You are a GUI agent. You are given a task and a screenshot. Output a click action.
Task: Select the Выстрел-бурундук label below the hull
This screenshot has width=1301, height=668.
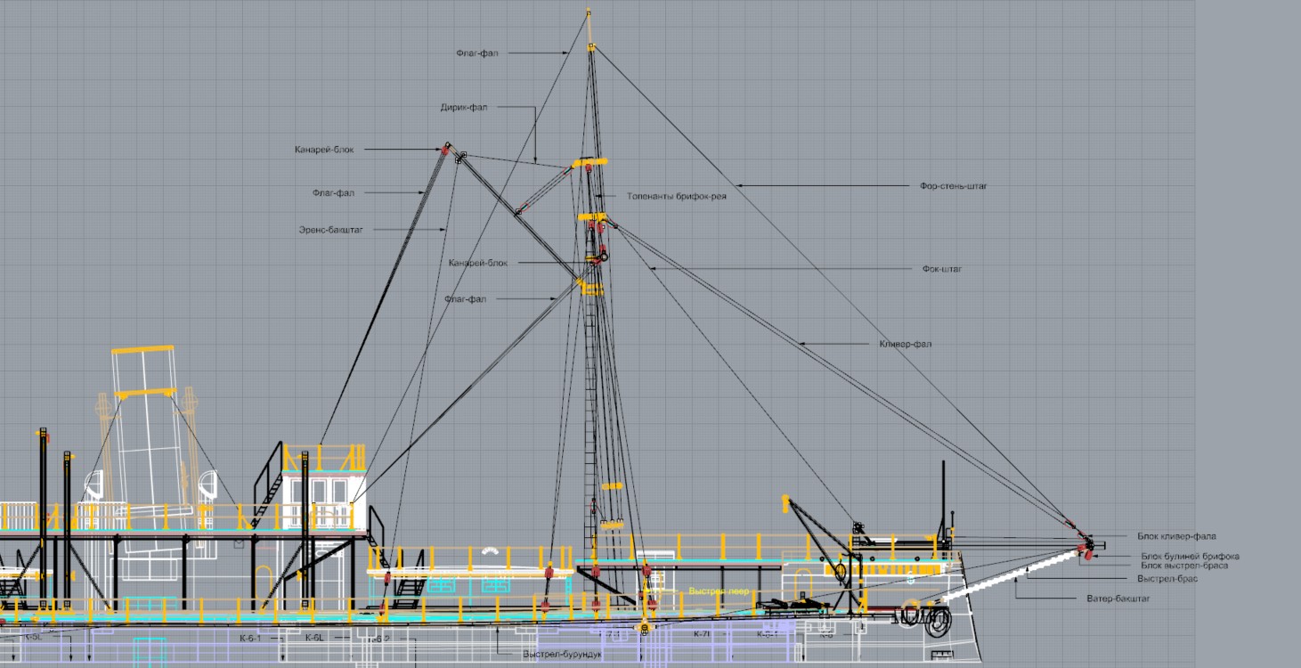(563, 654)
